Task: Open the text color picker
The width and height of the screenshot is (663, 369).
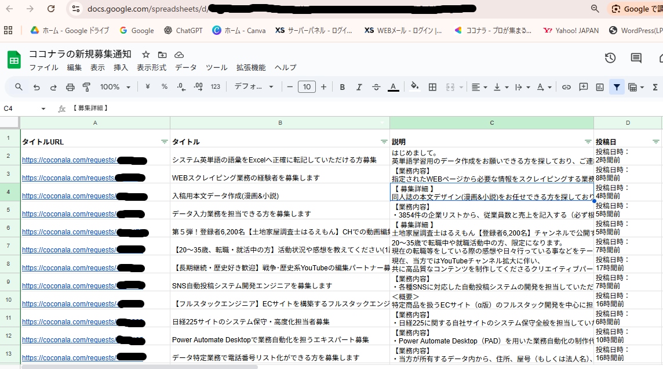Action: 394,87
